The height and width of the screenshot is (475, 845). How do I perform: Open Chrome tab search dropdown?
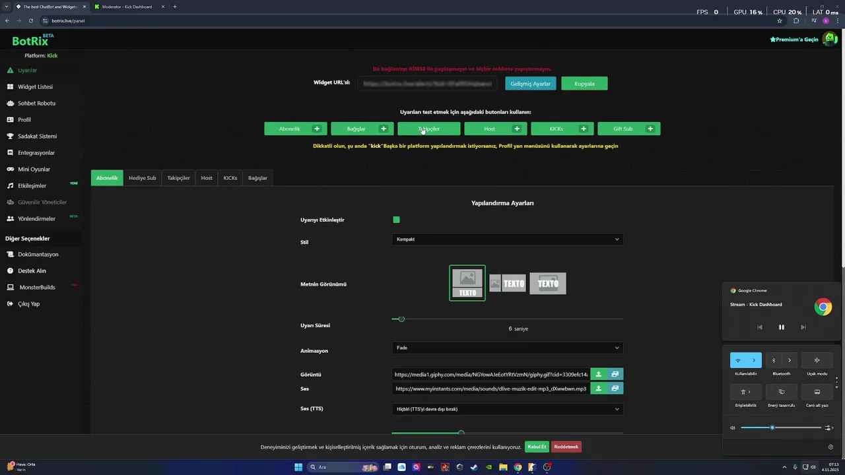7,7
